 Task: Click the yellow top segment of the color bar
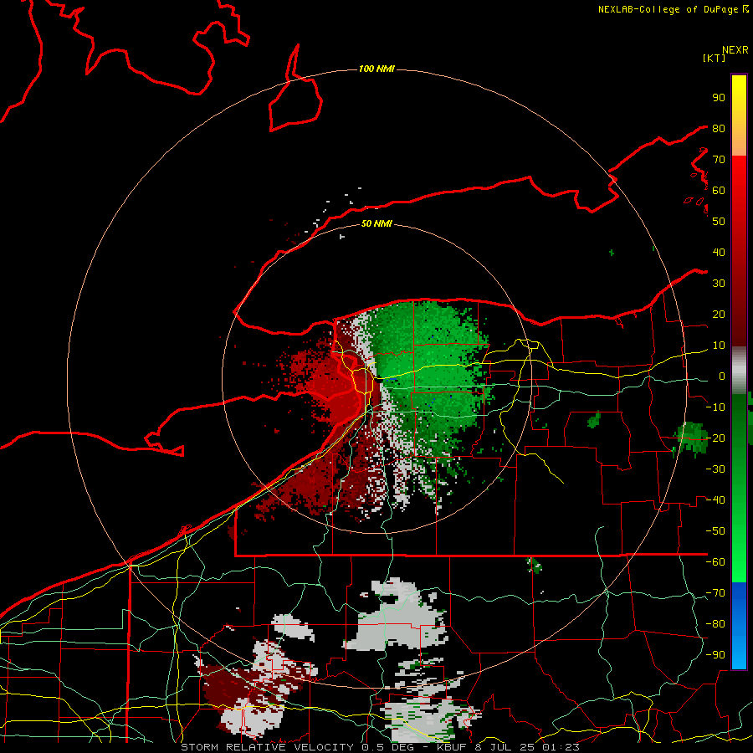click(x=739, y=115)
